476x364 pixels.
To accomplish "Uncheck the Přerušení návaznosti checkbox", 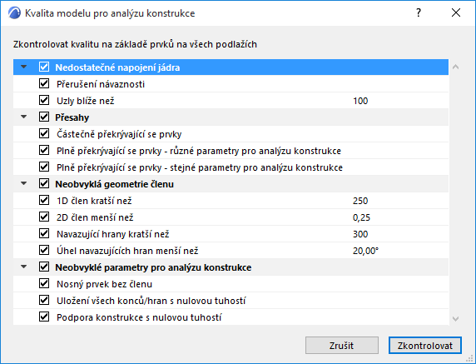I will (x=44, y=83).
